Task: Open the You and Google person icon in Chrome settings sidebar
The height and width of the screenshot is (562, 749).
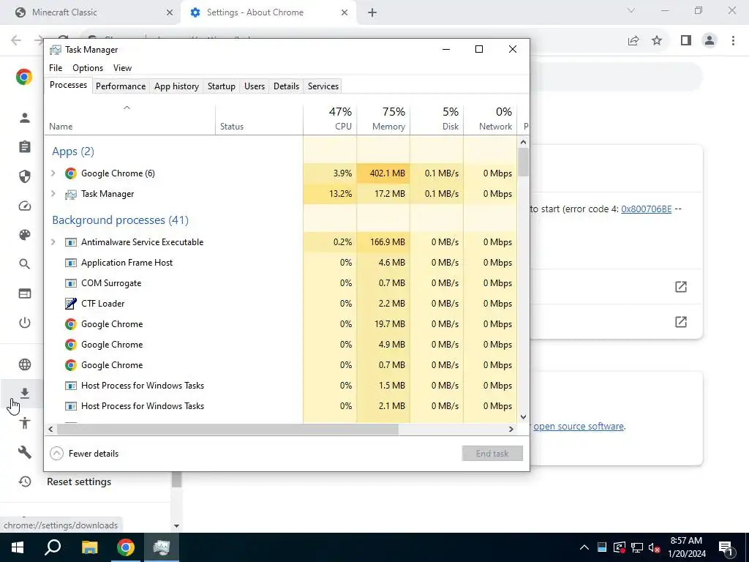Action: tap(25, 118)
